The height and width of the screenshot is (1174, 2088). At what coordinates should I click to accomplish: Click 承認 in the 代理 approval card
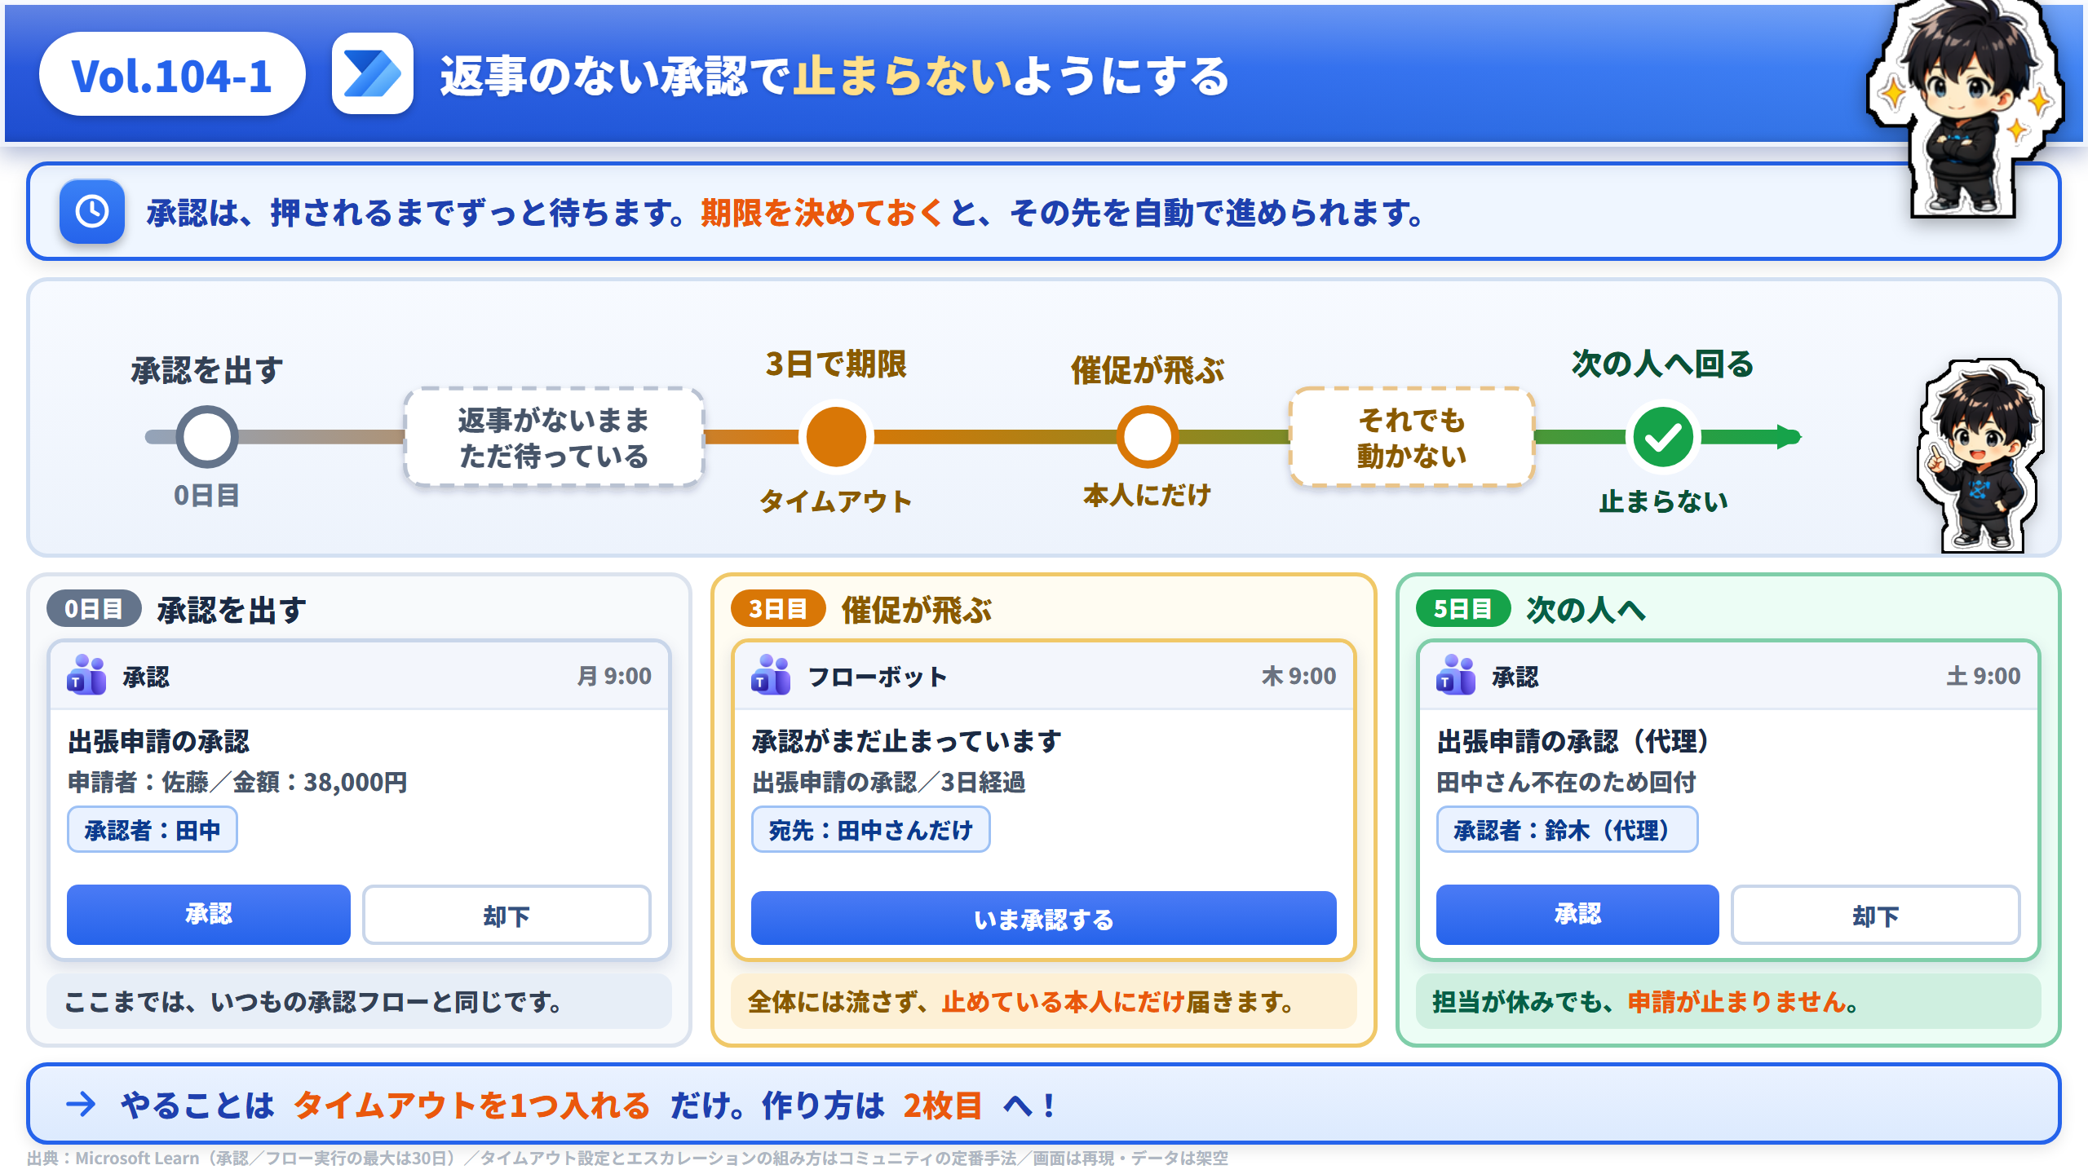click(1577, 915)
